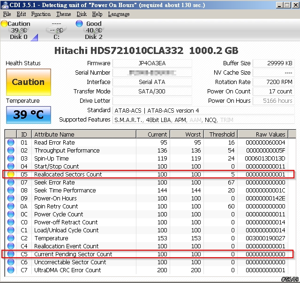Click the status icon for Current Pending Sector Count

coord(11,254)
